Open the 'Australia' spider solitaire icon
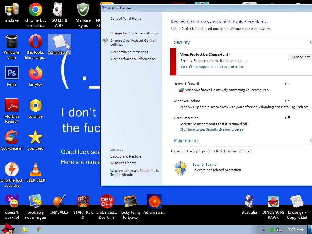Viewport: 312px width, 234px height. tap(249, 204)
